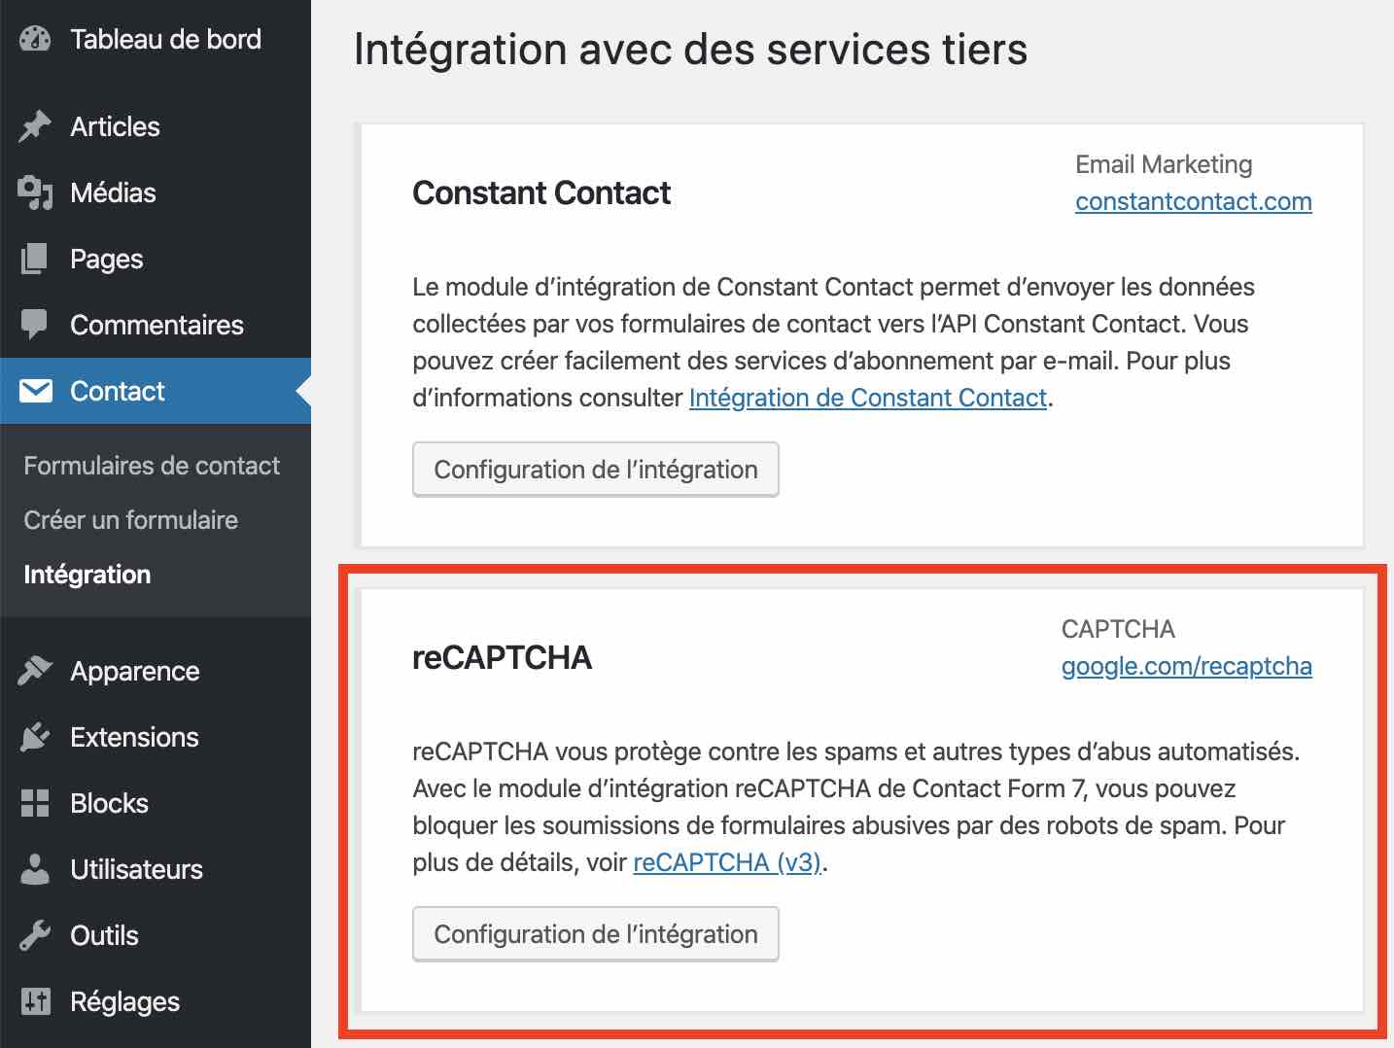
Task: Open the Intégration submenu item
Action: (x=87, y=575)
